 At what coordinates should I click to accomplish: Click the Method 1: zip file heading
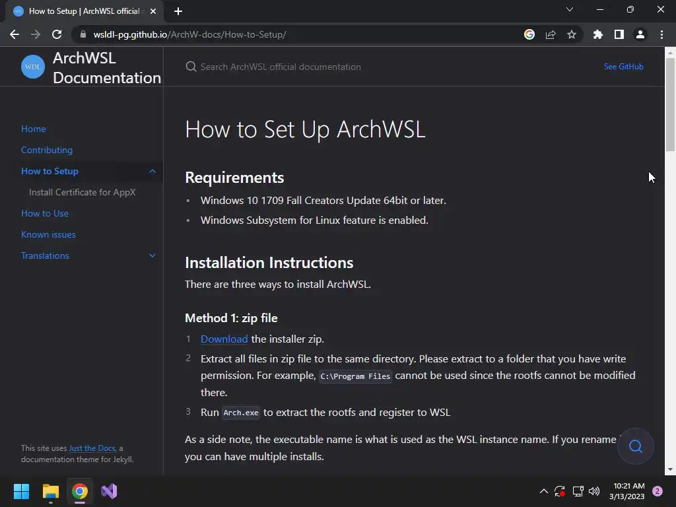[231, 318]
